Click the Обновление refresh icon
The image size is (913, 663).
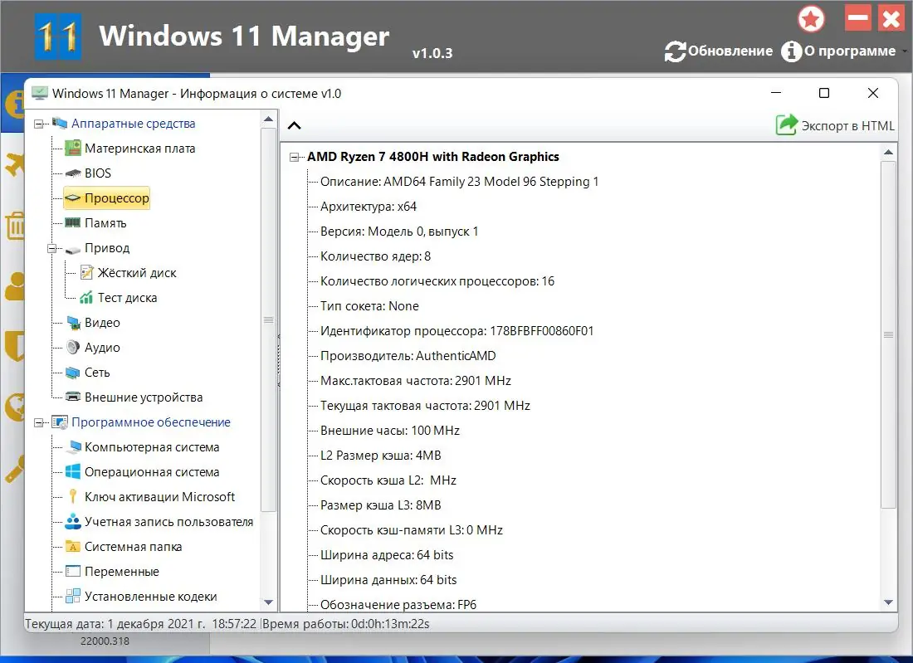coord(675,51)
